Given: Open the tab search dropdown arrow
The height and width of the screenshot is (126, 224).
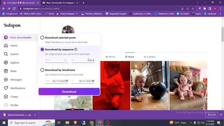Looking at the screenshot, I should click(x=197, y=2).
